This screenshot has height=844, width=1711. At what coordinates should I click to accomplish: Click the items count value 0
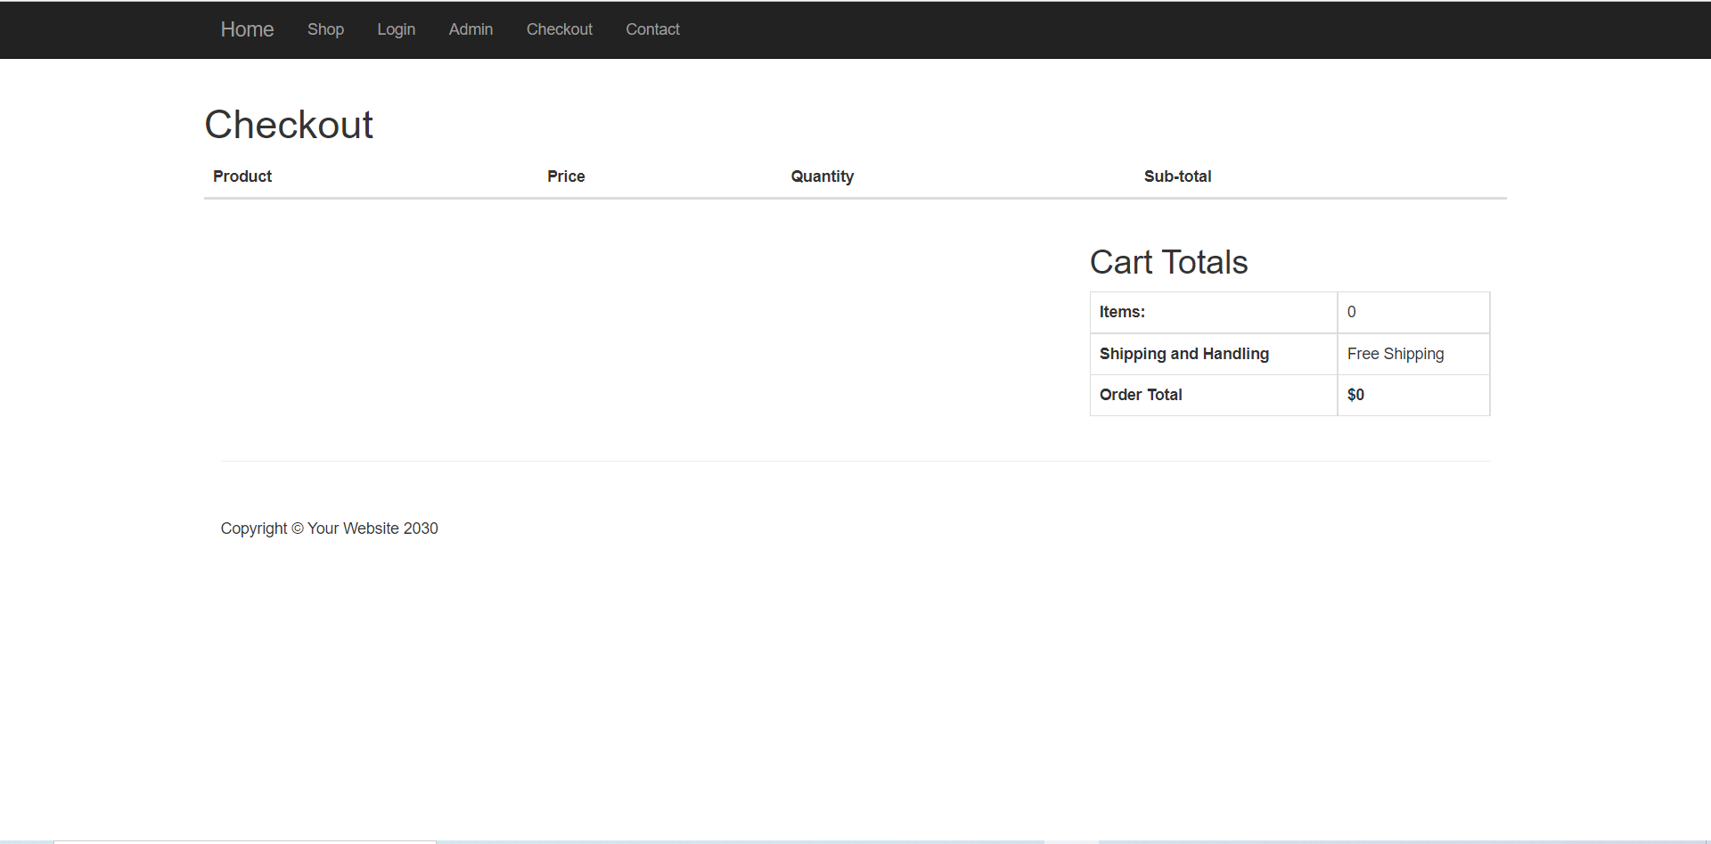pyautogui.click(x=1351, y=312)
